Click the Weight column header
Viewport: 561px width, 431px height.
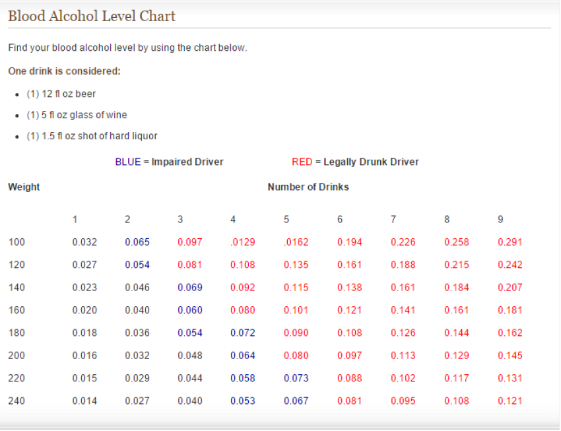24,187
